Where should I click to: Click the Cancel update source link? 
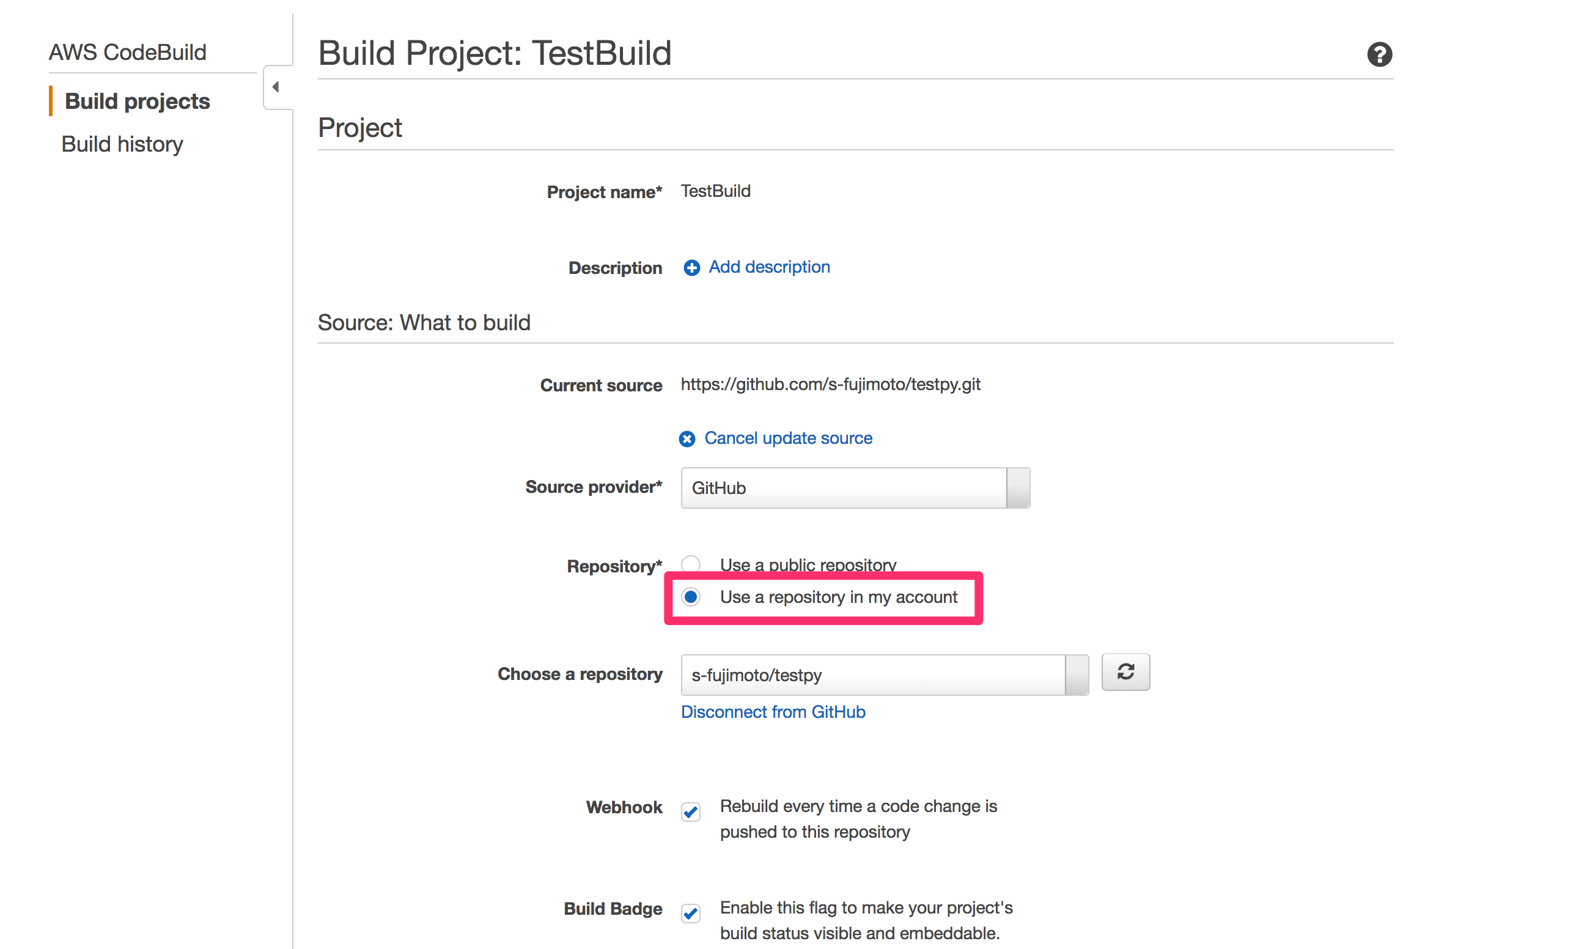tap(788, 438)
